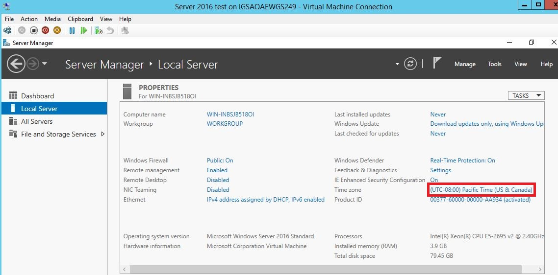Screen dimensions: 558x275
Task: Open the Action menu
Action: pyautogui.click(x=29, y=19)
